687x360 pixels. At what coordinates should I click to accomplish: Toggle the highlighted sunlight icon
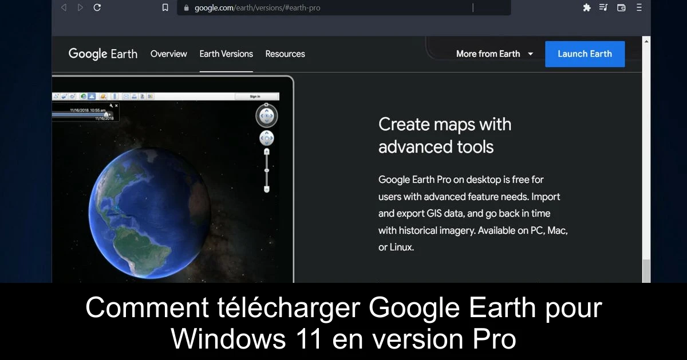(x=92, y=95)
